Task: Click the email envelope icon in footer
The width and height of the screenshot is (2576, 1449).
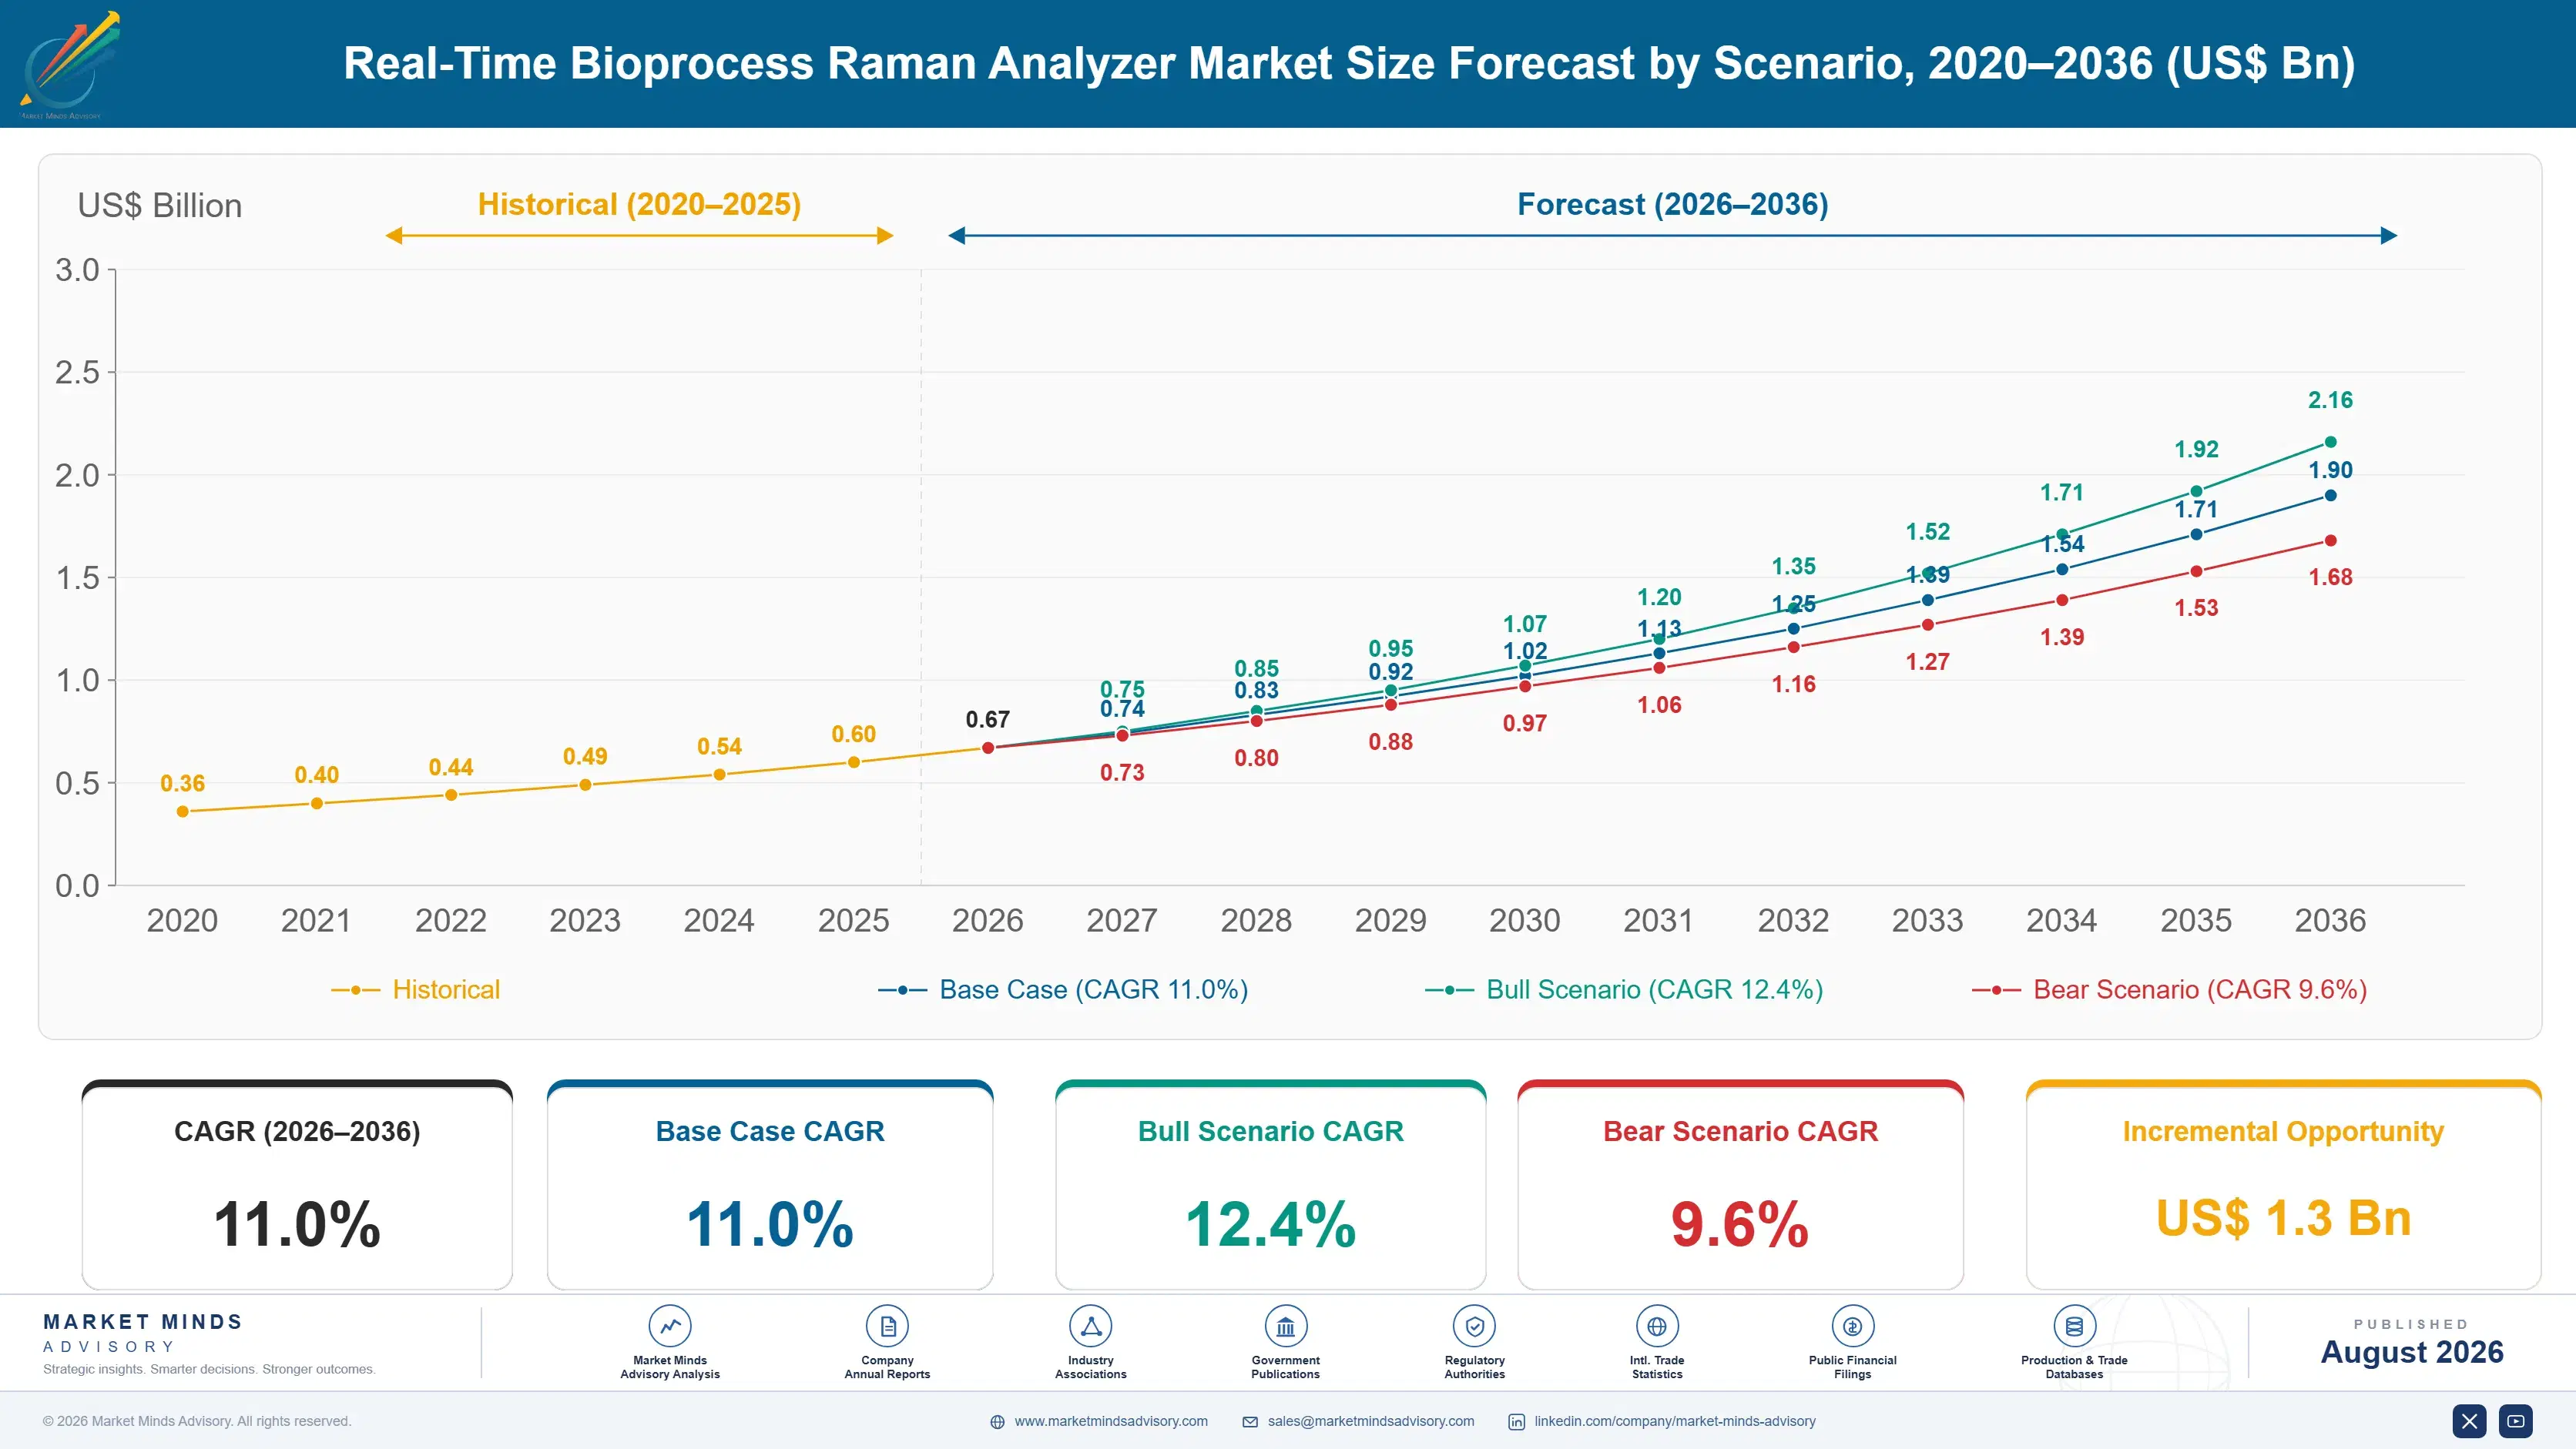Action: tap(1250, 1421)
